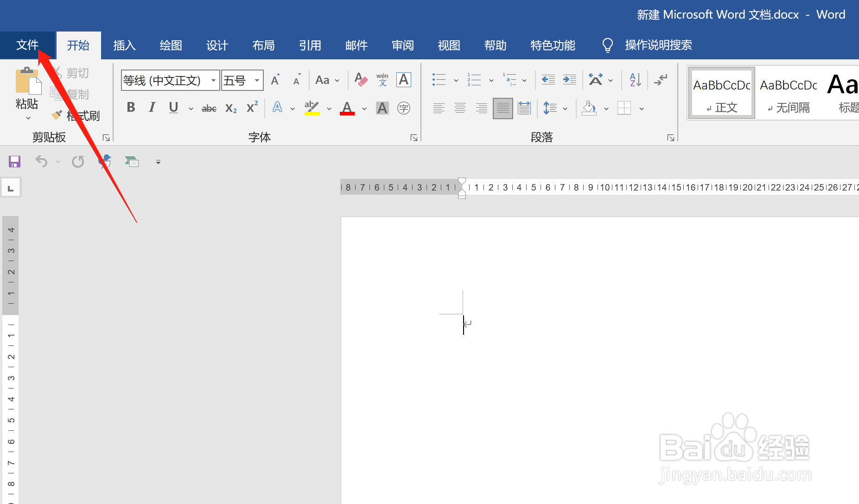
Task: Click the character border icon
Action: (x=404, y=80)
